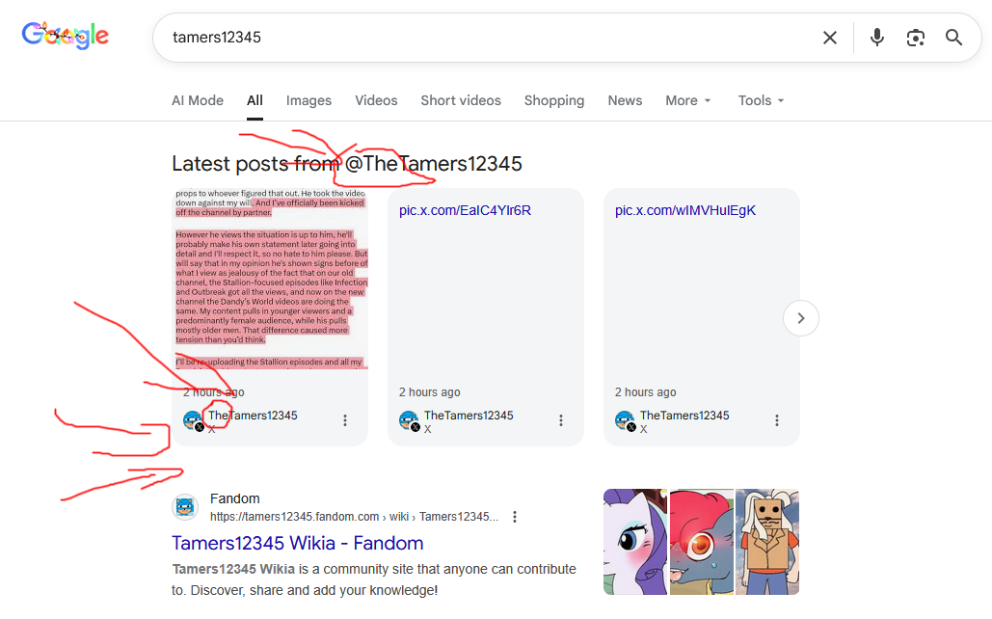Clear the search box with X
Image resolution: width=992 pixels, height=619 pixels.
click(829, 38)
